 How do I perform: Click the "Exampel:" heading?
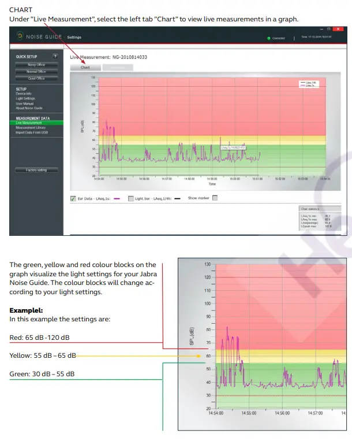click(26, 310)
